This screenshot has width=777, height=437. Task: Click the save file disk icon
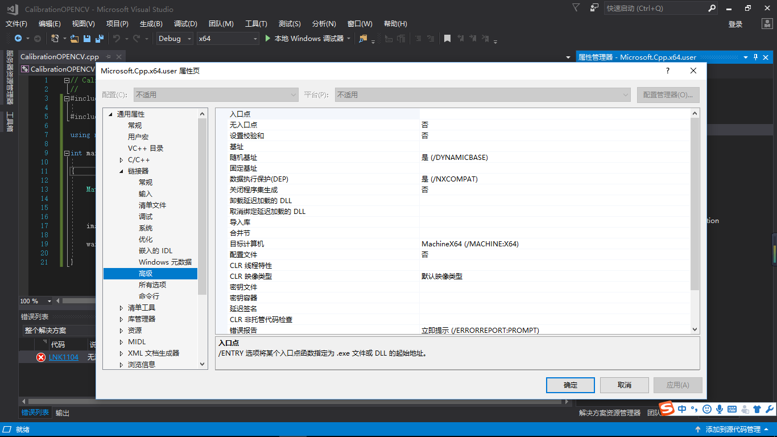click(87, 39)
